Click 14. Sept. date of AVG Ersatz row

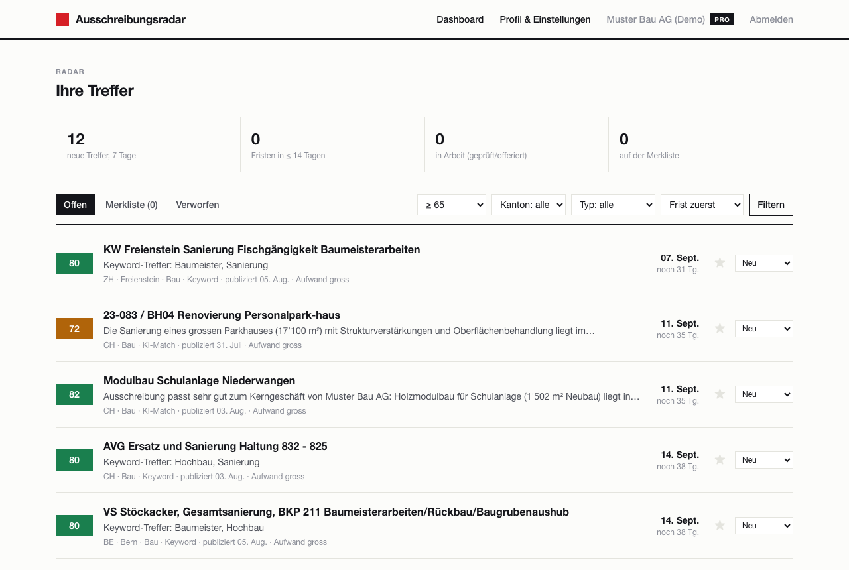pyautogui.click(x=680, y=455)
